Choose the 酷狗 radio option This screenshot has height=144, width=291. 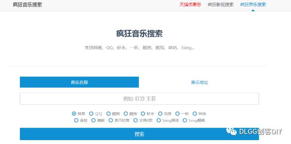[108, 114]
